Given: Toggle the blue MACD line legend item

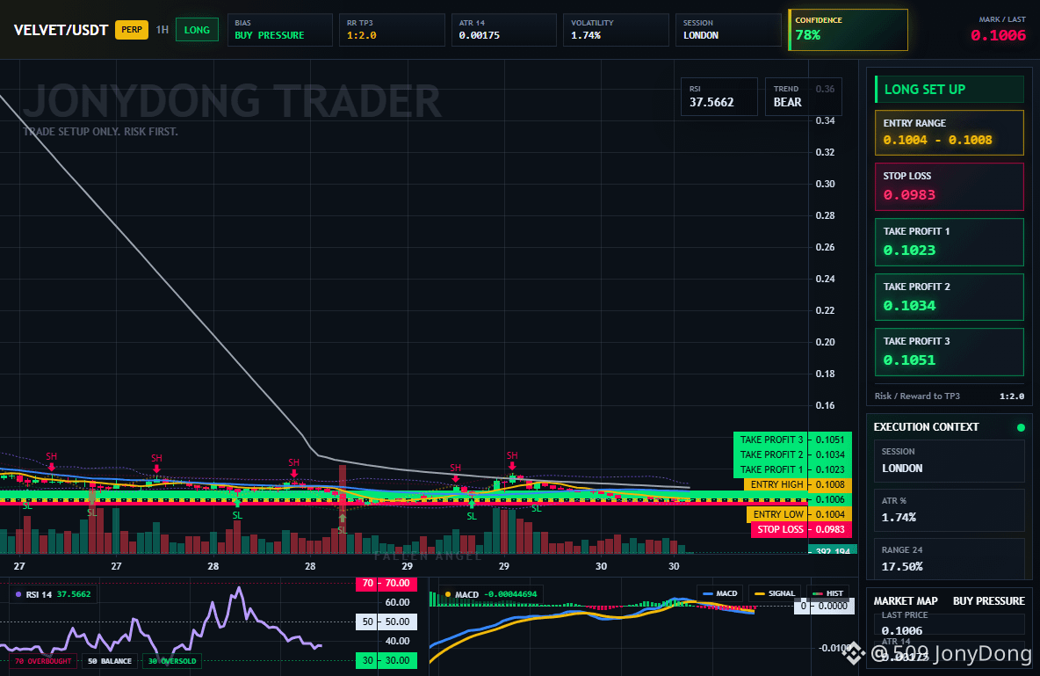Looking at the screenshot, I should click(719, 593).
